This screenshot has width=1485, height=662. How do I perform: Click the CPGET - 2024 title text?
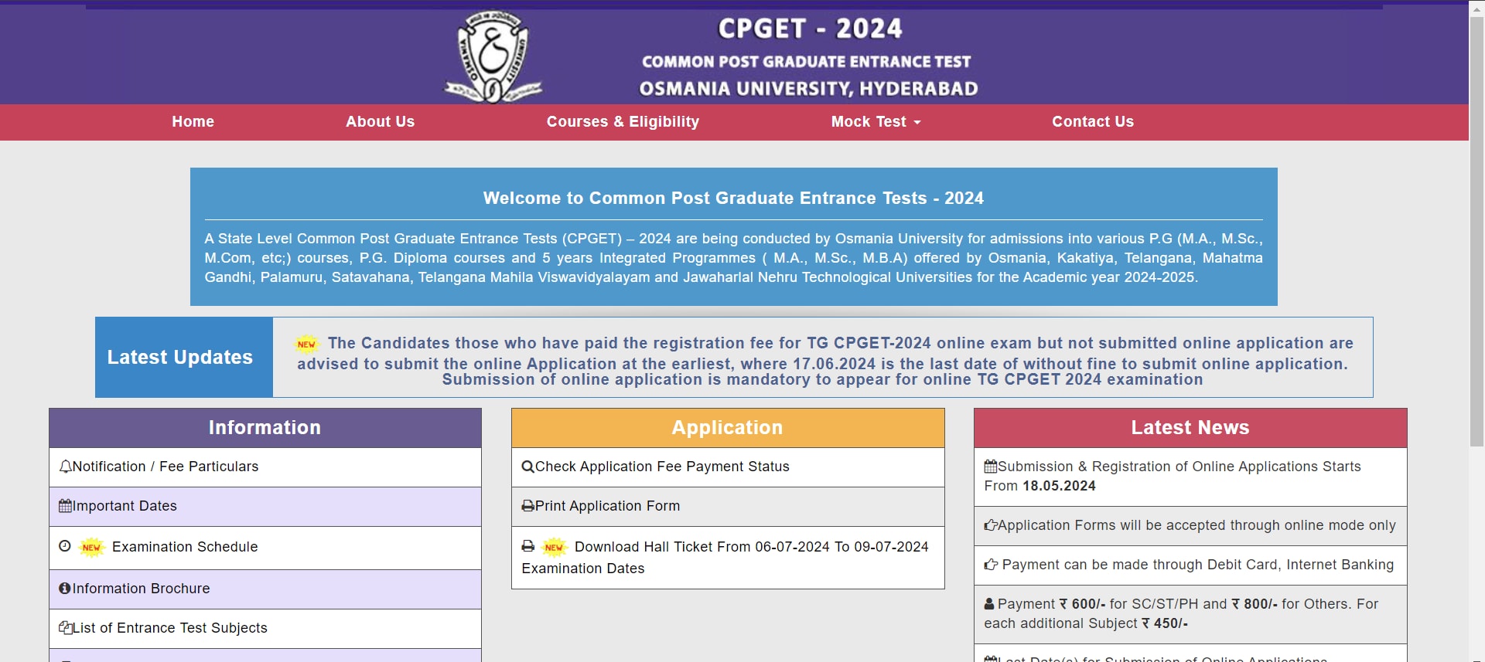[810, 29]
